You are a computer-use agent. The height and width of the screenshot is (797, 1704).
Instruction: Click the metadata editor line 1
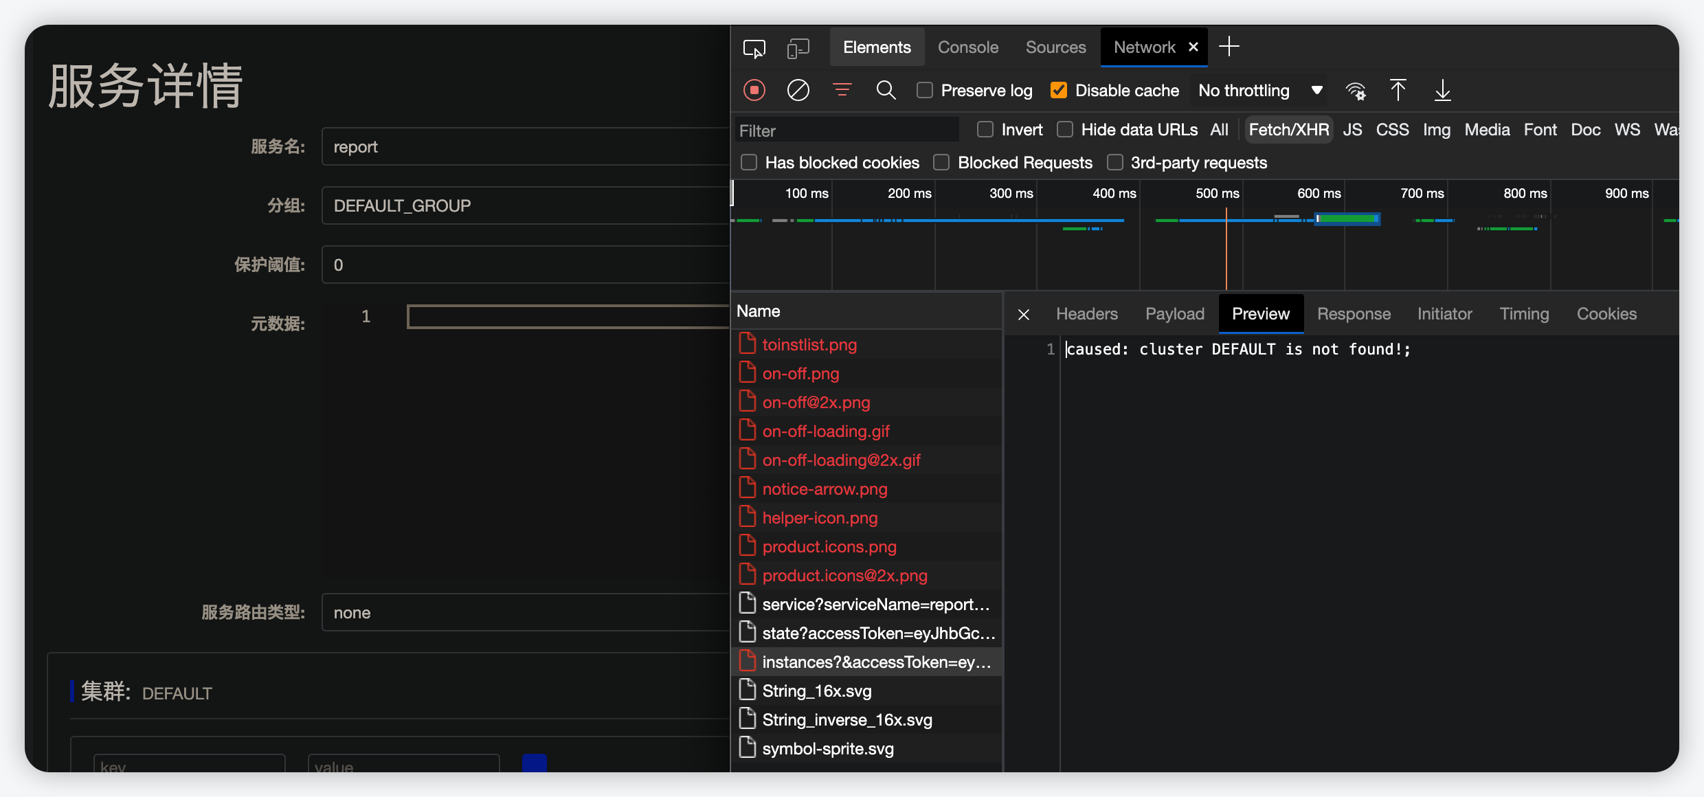click(x=569, y=316)
